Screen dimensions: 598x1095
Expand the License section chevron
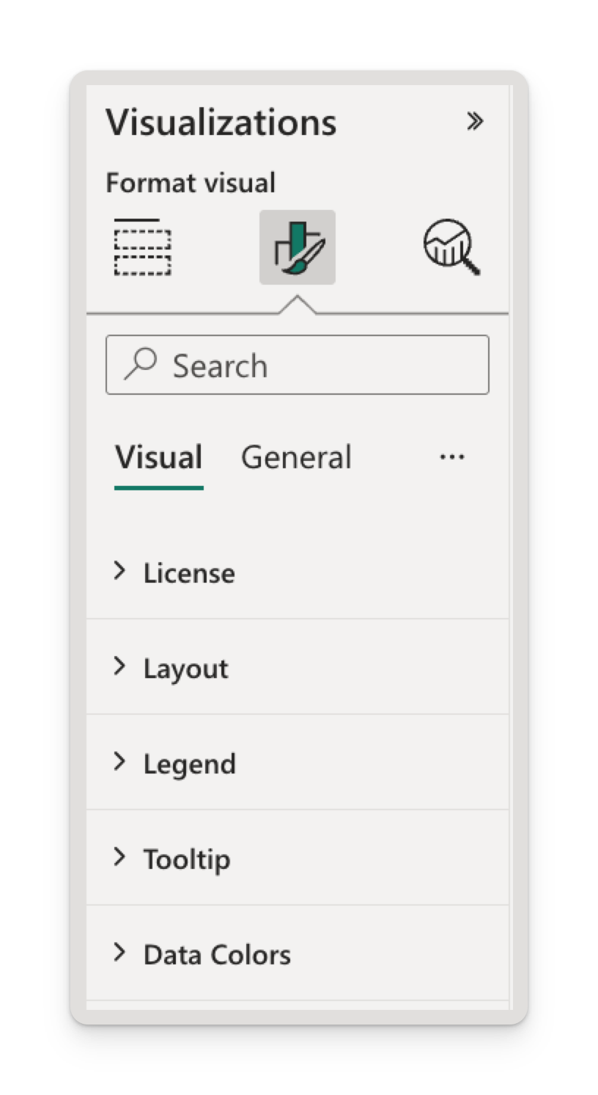pyautogui.click(x=119, y=571)
